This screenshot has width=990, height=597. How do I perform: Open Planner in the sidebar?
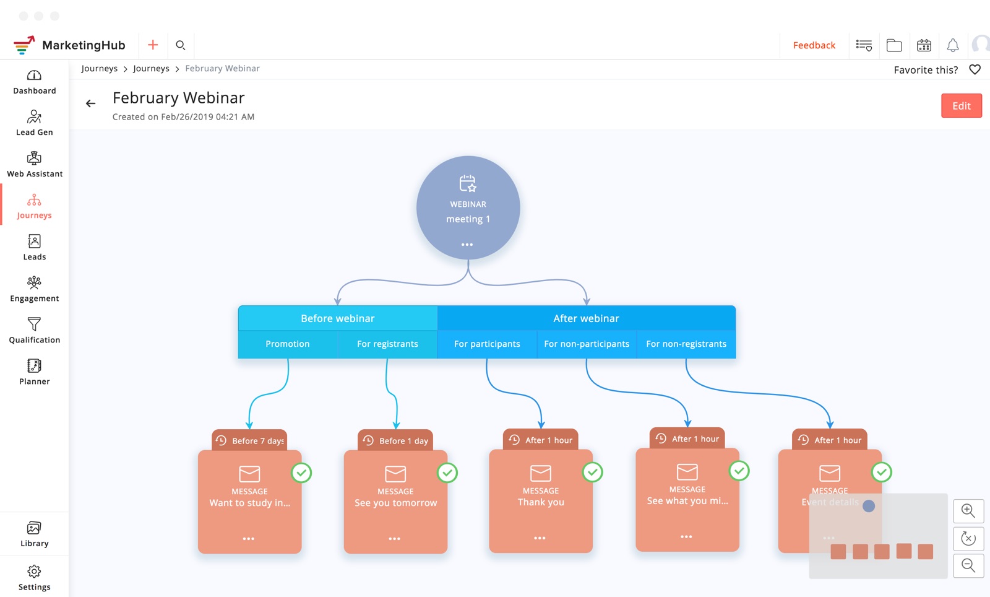[35, 372]
